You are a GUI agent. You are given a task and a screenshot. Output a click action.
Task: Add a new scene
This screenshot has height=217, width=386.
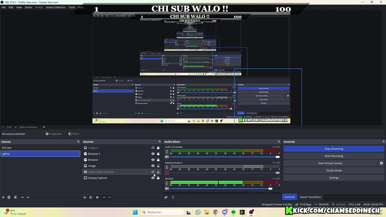3,197
